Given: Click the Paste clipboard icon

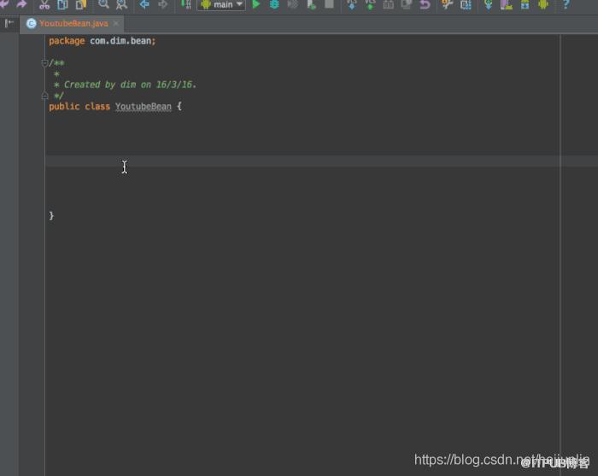Looking at the screenshot, I should (x=81, y=4).
